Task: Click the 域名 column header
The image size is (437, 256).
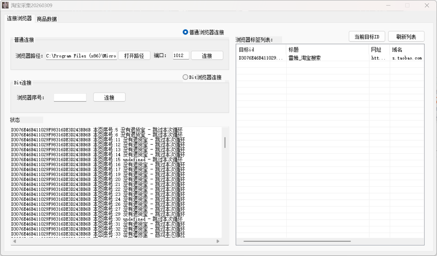Action: click(x=407, y=50)
